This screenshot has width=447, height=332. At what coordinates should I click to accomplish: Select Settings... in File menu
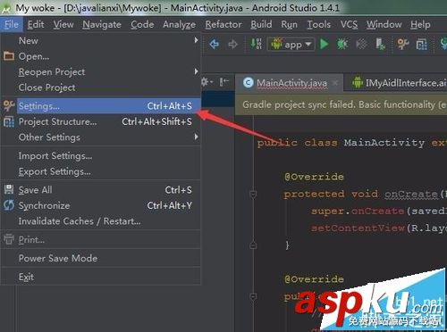pos(101,106)
